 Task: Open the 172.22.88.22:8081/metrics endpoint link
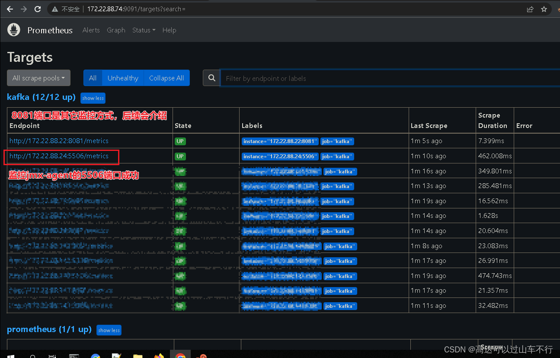click(59, 141)
